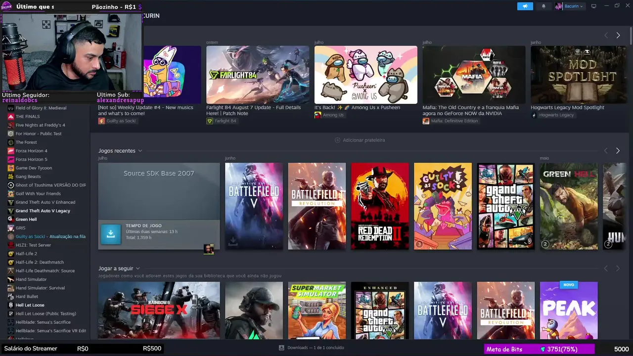The width and height of the screenshot is (633, 356).
Task: Open Hogwarts Legacy Mod Spotlight news
Action: pos(579,75)
